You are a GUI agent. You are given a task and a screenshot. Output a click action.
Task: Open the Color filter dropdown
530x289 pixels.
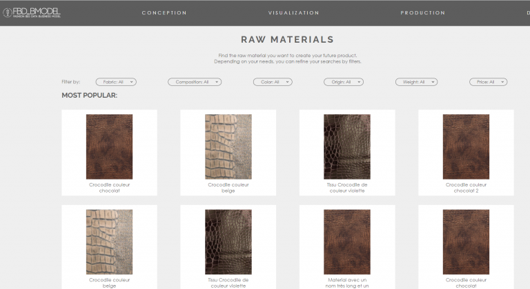[272, 82]
